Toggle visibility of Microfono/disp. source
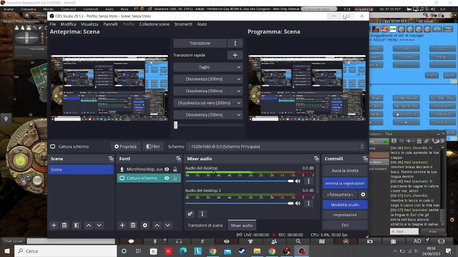The height and width of the screenshot is (257, 458). 167,169
